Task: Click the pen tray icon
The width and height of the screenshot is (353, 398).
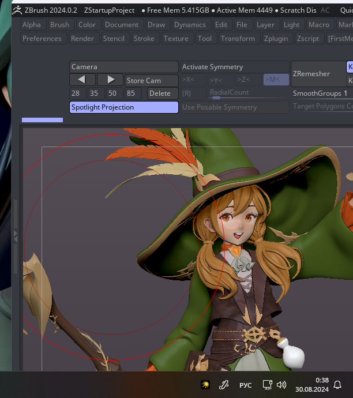Action: click(x=224, y=385)
